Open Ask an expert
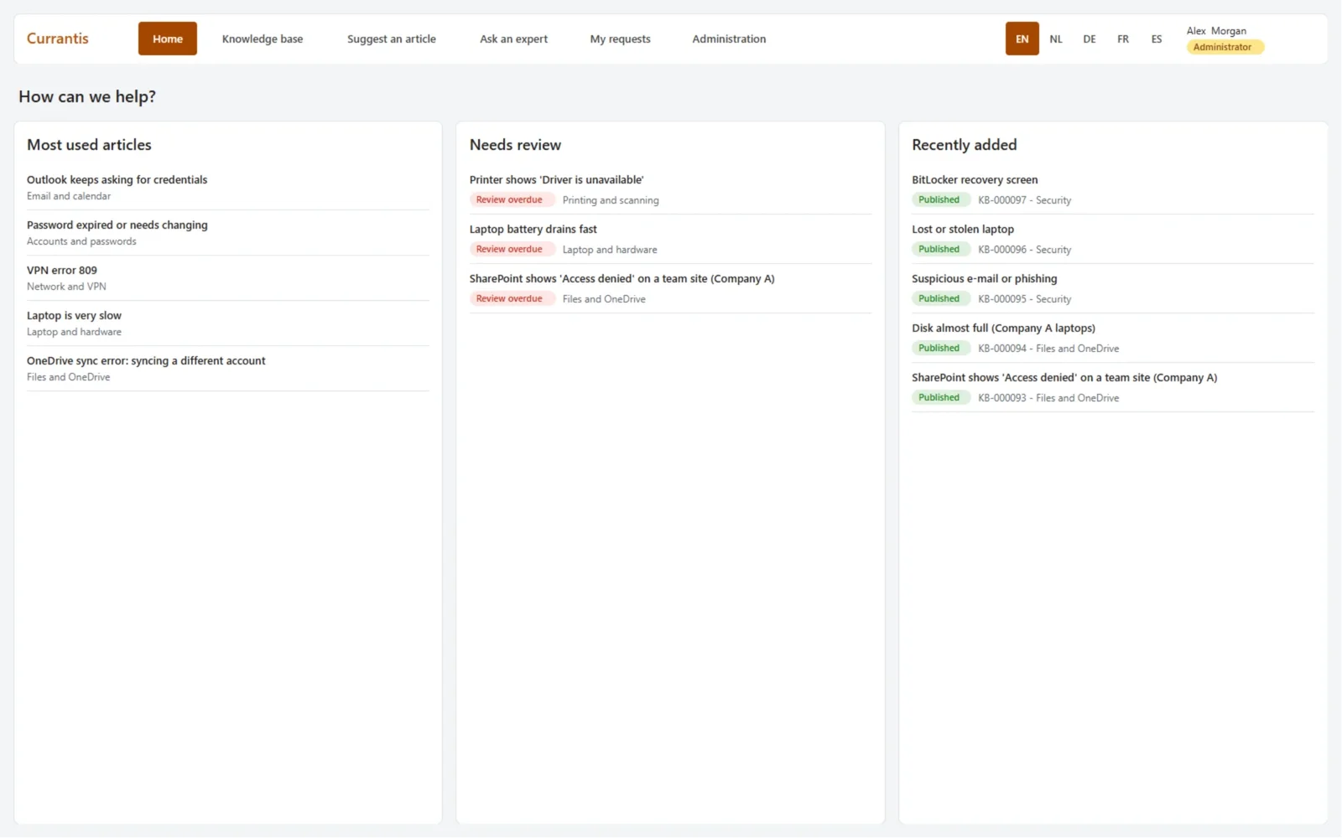This screenshot has height=838, width=1342. [513, 39]
